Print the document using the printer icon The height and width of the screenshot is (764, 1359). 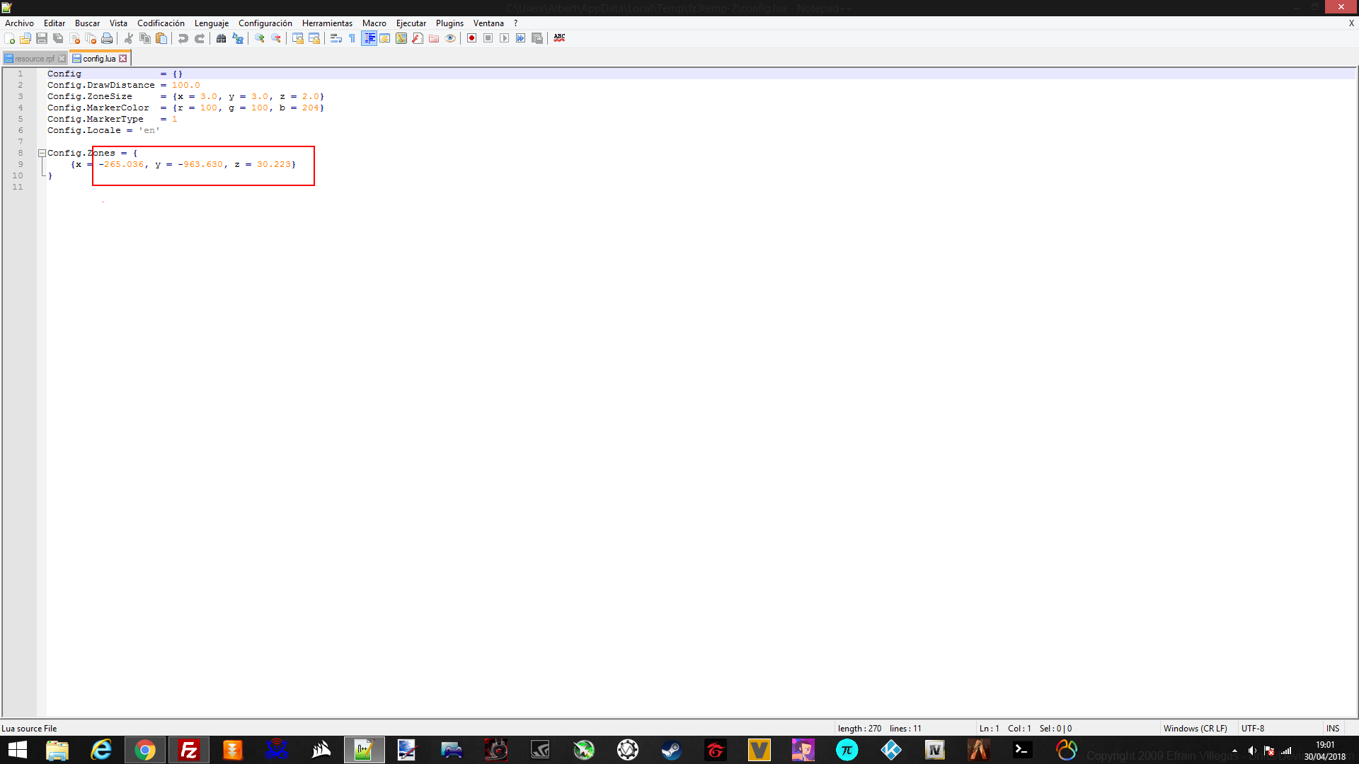coord(107,38)
